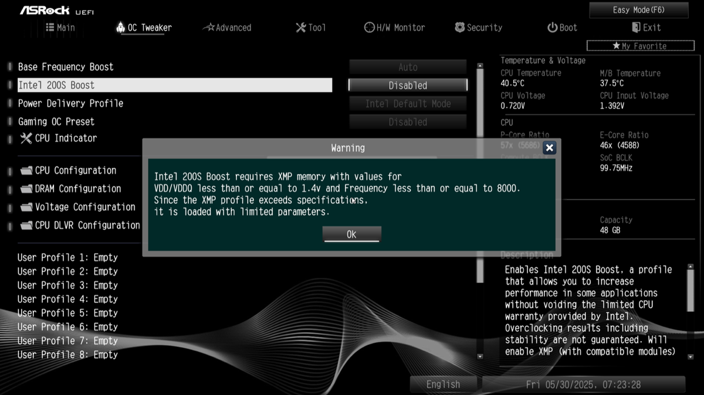
Task: Open CPU Indicator tool entry
Action: pyautogui.click(x=66, y=138)
